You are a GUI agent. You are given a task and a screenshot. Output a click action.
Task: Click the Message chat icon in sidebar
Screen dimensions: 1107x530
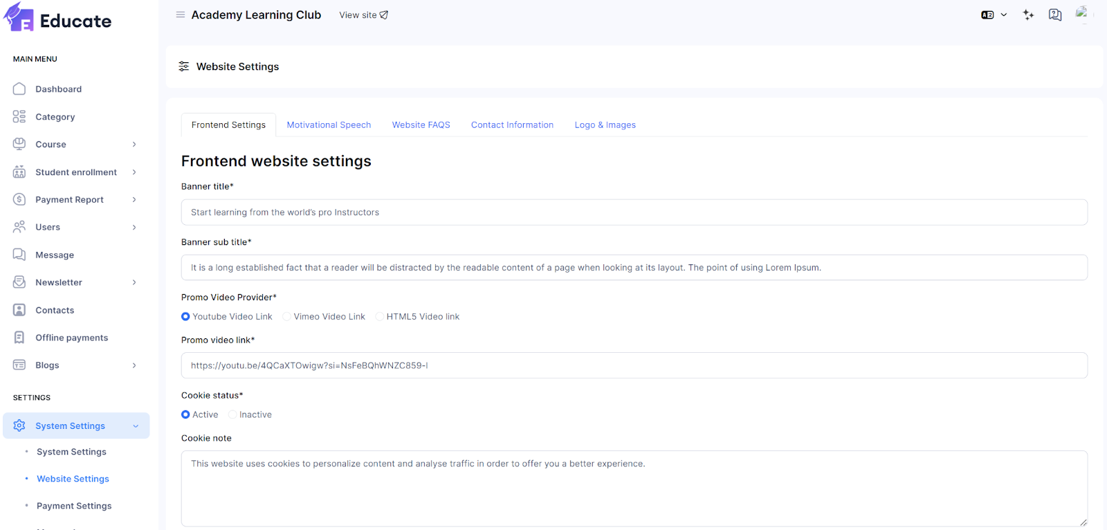(19, 255)
